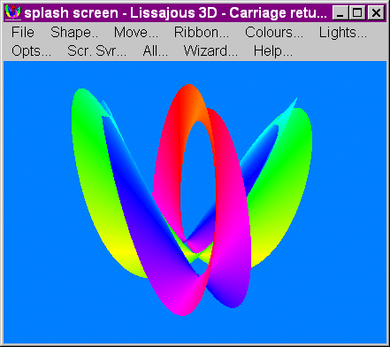
Task: Open the Ribbon... settings menu
Action: point(202,32)
